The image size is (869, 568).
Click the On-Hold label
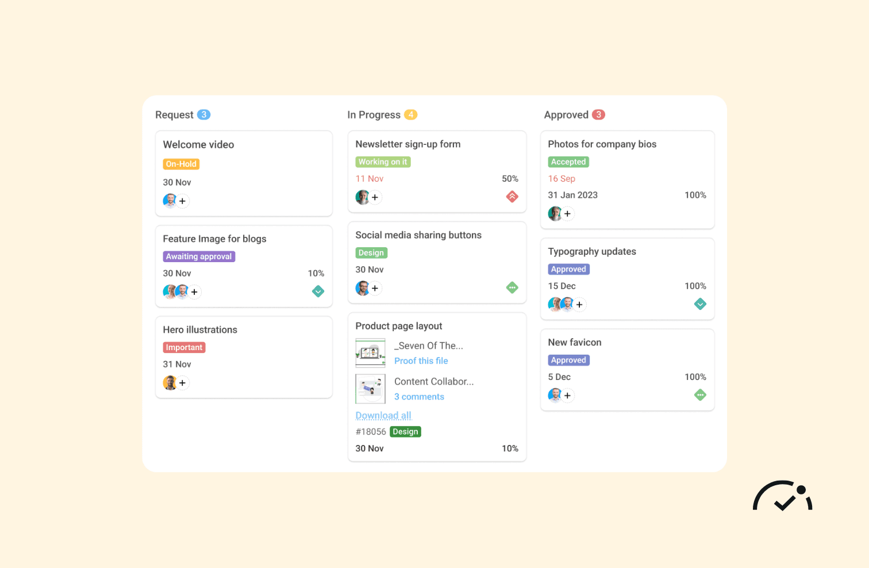tap(181, 164)
